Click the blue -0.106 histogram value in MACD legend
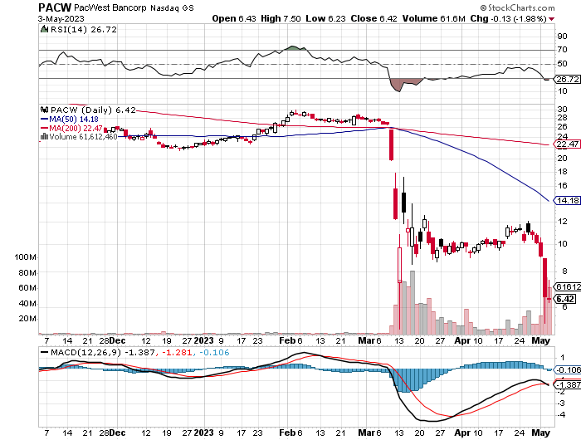 (214, 353)
